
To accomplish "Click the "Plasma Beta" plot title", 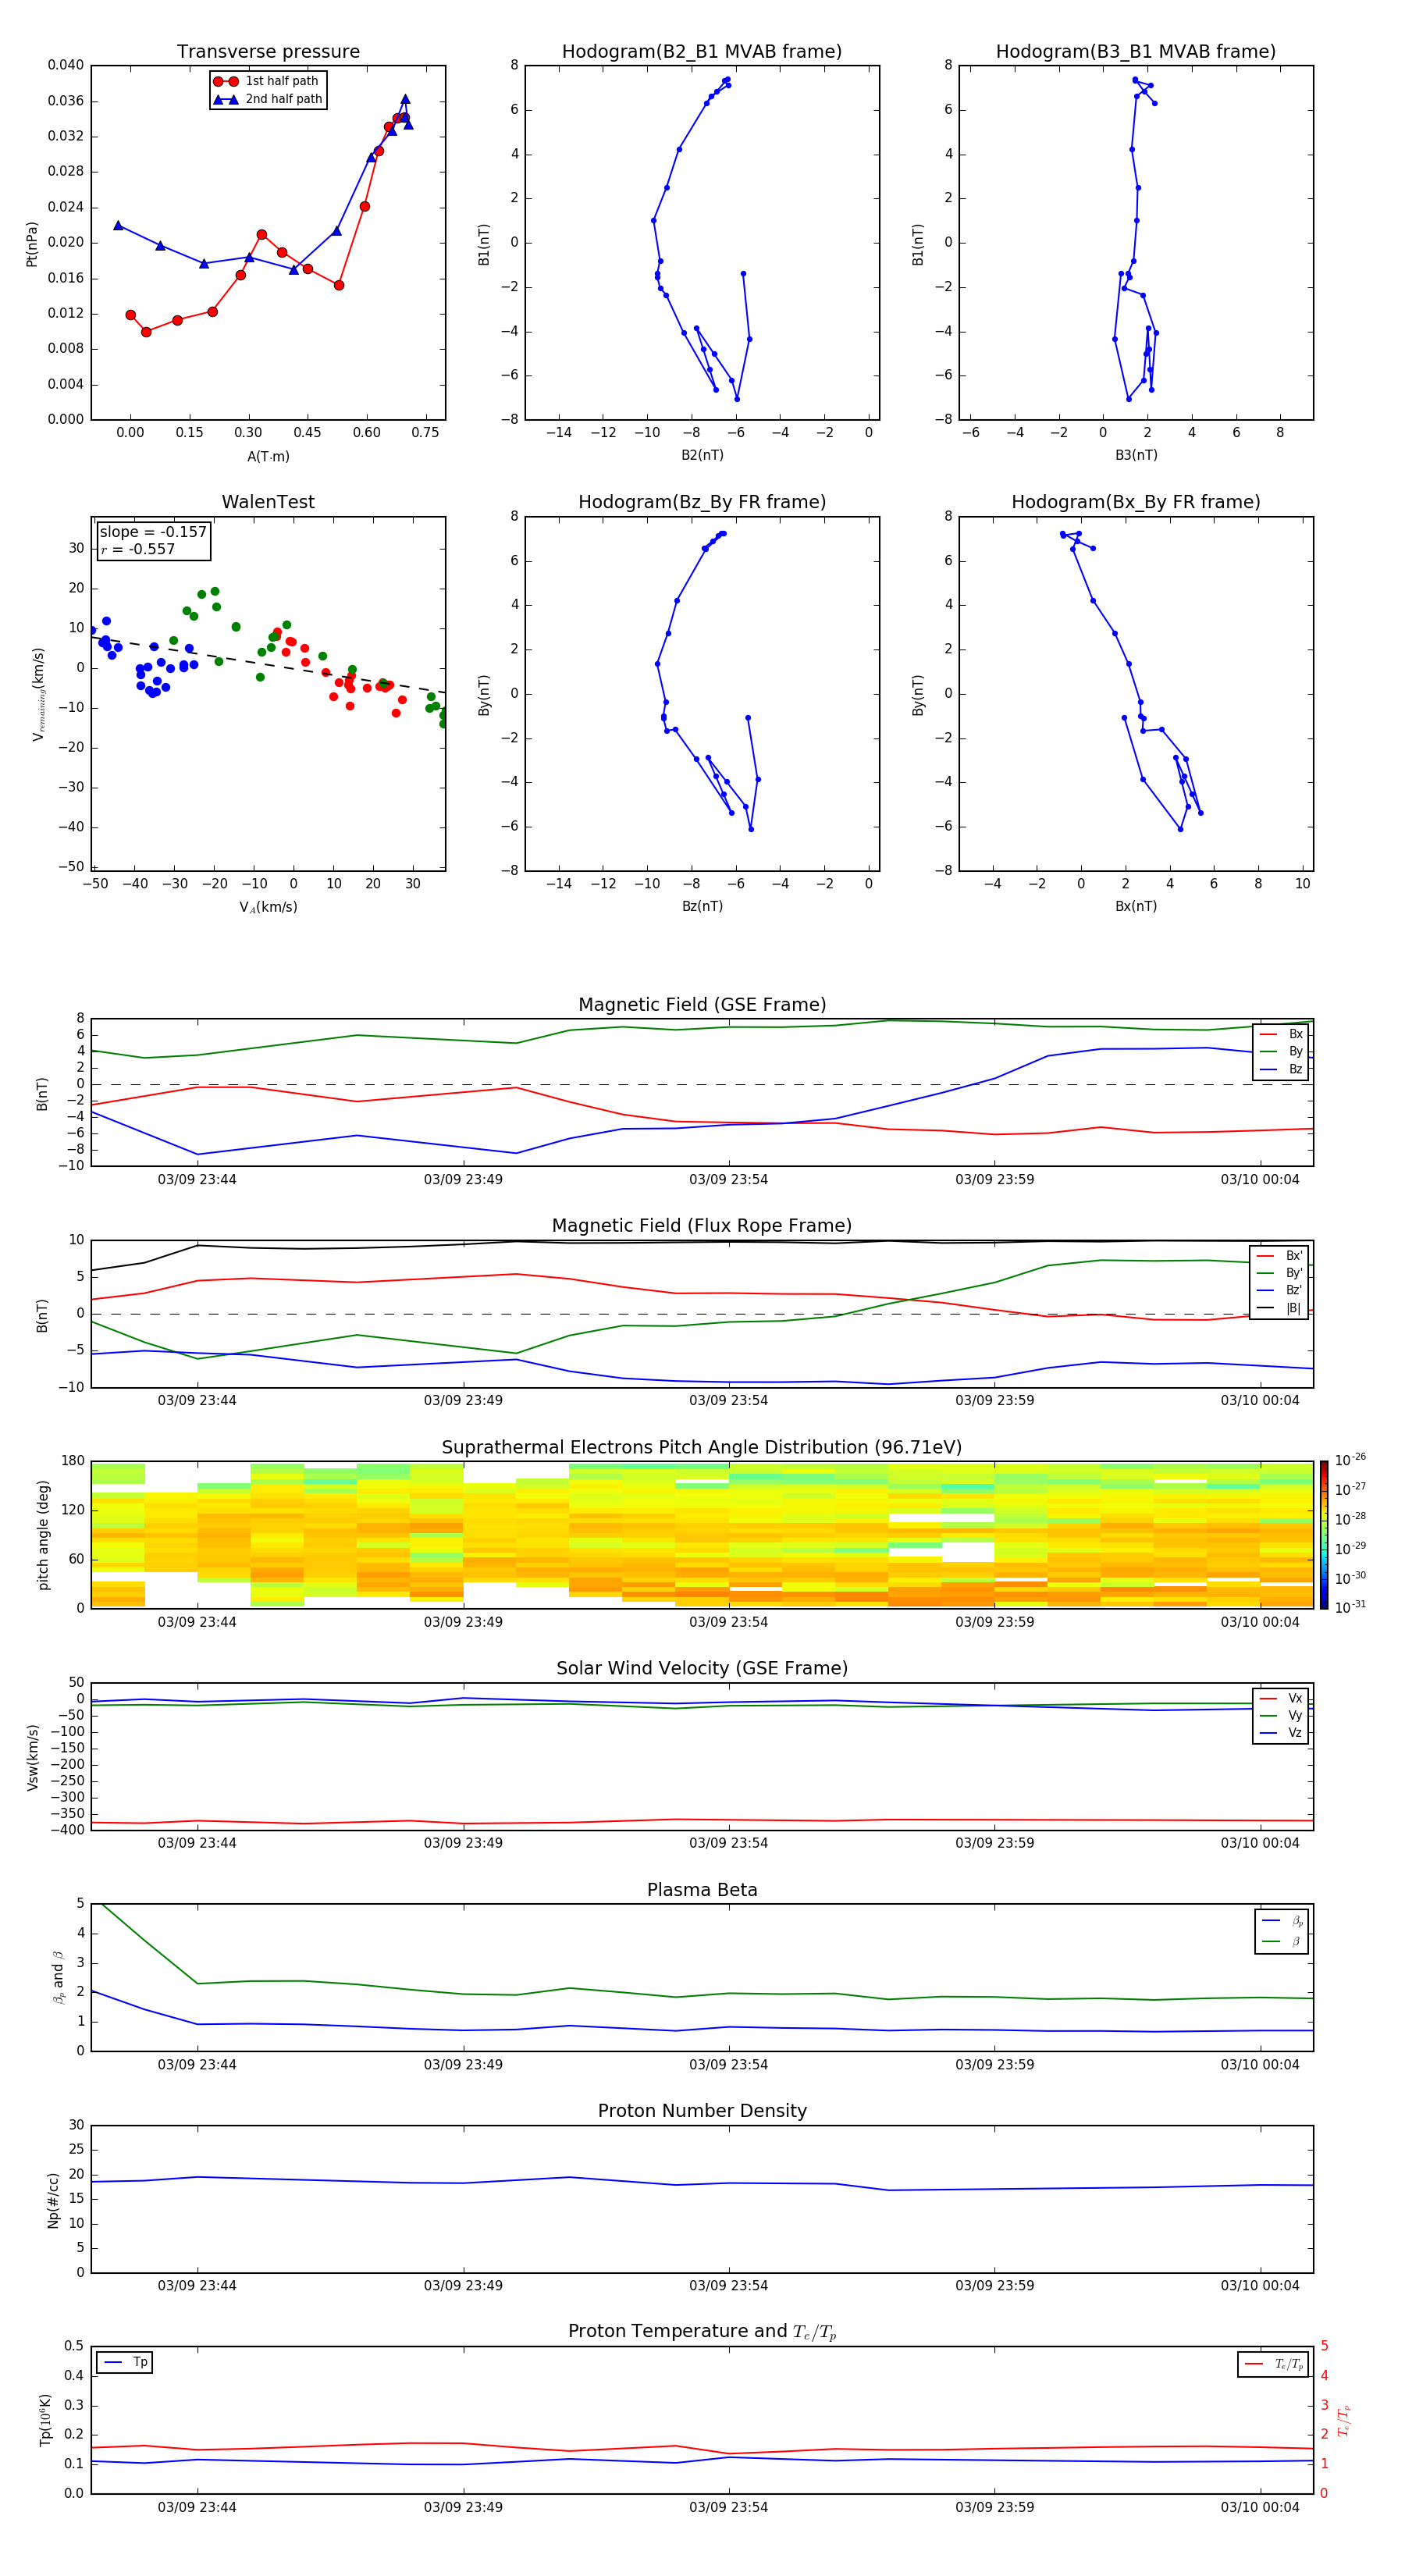I will coord(702,1891).
